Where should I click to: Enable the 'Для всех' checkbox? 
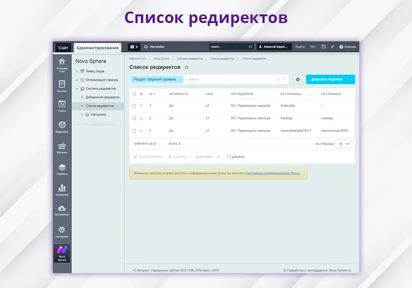coord(229,156)
